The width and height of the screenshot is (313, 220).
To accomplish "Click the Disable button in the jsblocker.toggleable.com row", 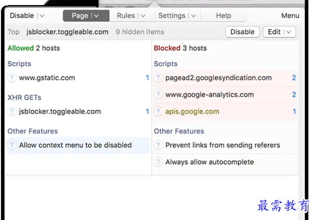I will 242,32.
